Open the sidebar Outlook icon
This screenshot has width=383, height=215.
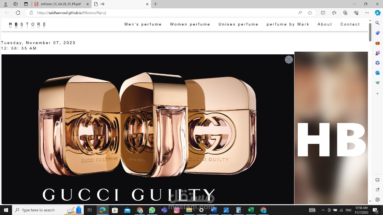378,73
